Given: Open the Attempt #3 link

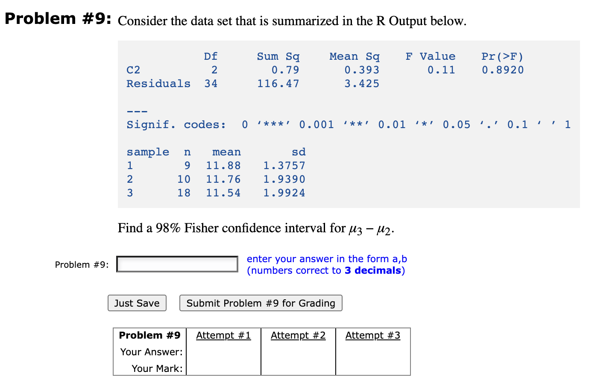Looking at the screenshot, I should [x=372, y=336].
